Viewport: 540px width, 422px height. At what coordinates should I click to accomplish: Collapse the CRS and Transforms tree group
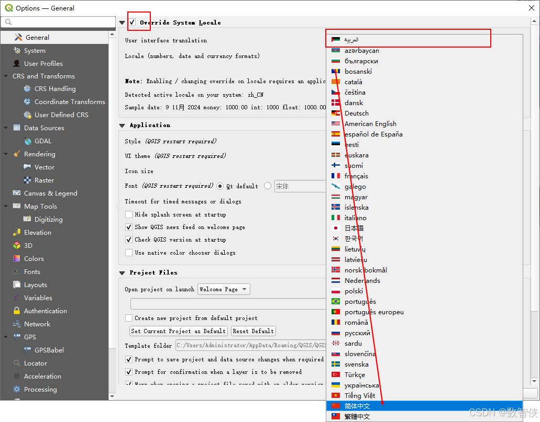coord(6,76)
